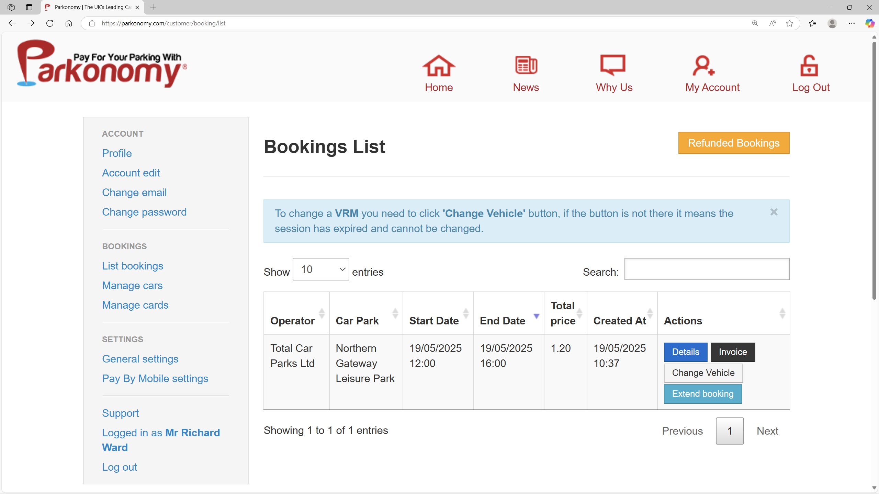Close the Parkonomy browser tab

tap(137, 7)
